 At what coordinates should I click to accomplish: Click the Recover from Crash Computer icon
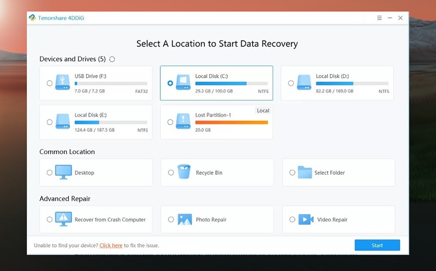tap(63, 219)
